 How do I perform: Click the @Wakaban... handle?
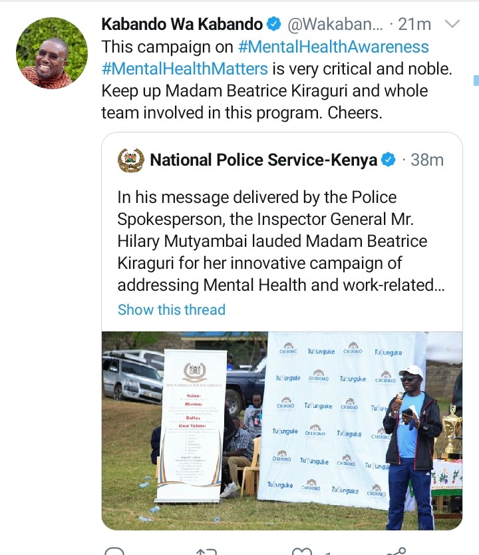335,25
